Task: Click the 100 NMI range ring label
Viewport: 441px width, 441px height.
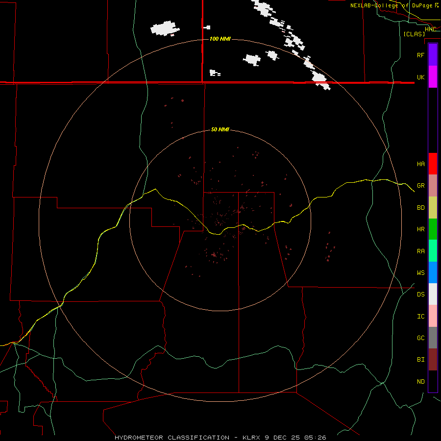Action: pos(220,39)
